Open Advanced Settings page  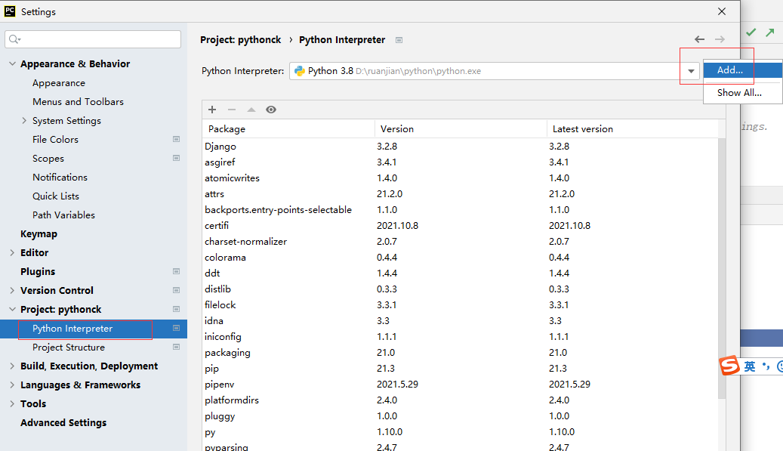click(x=63, y=422)
